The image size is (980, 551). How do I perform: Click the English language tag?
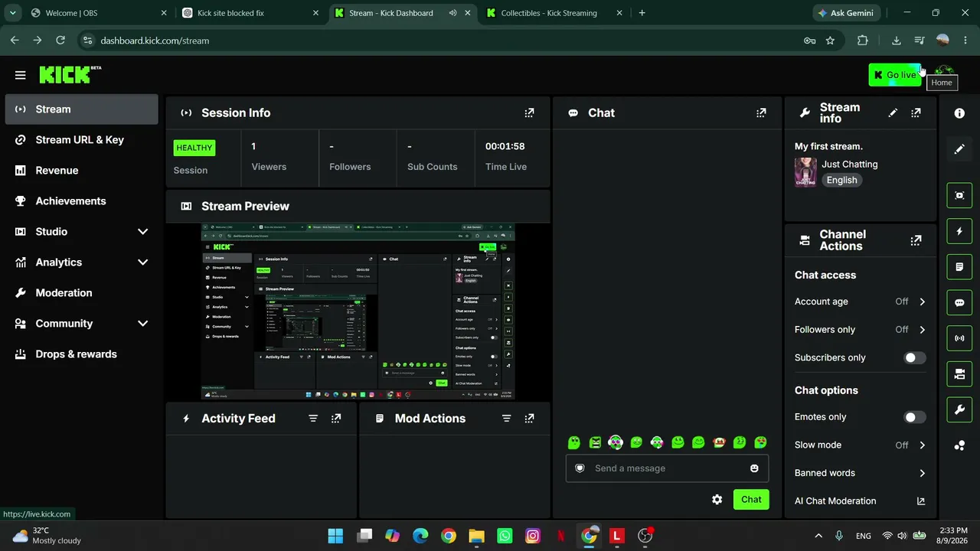coord(841,181)
